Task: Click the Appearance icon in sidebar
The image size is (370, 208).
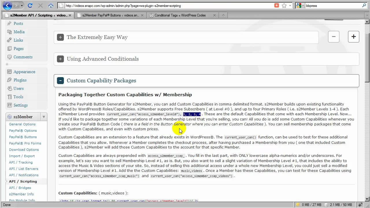Action: pyautogui.click(x=10, y=72)
